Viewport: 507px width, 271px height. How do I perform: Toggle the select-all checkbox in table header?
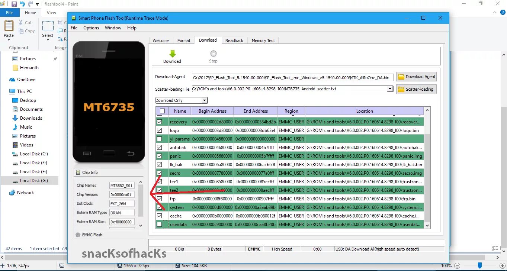pyautogui.click(x=162, y=111)
